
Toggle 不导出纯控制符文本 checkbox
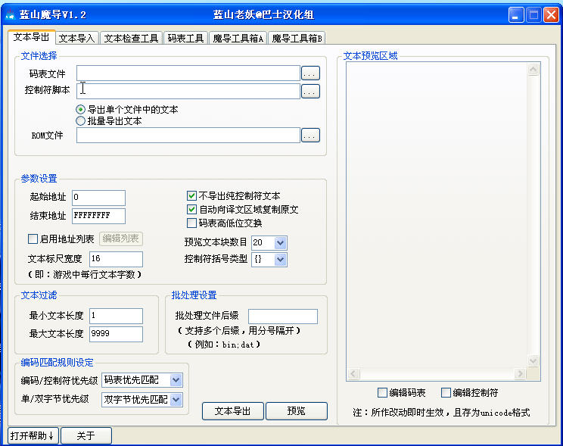(191, 195)
